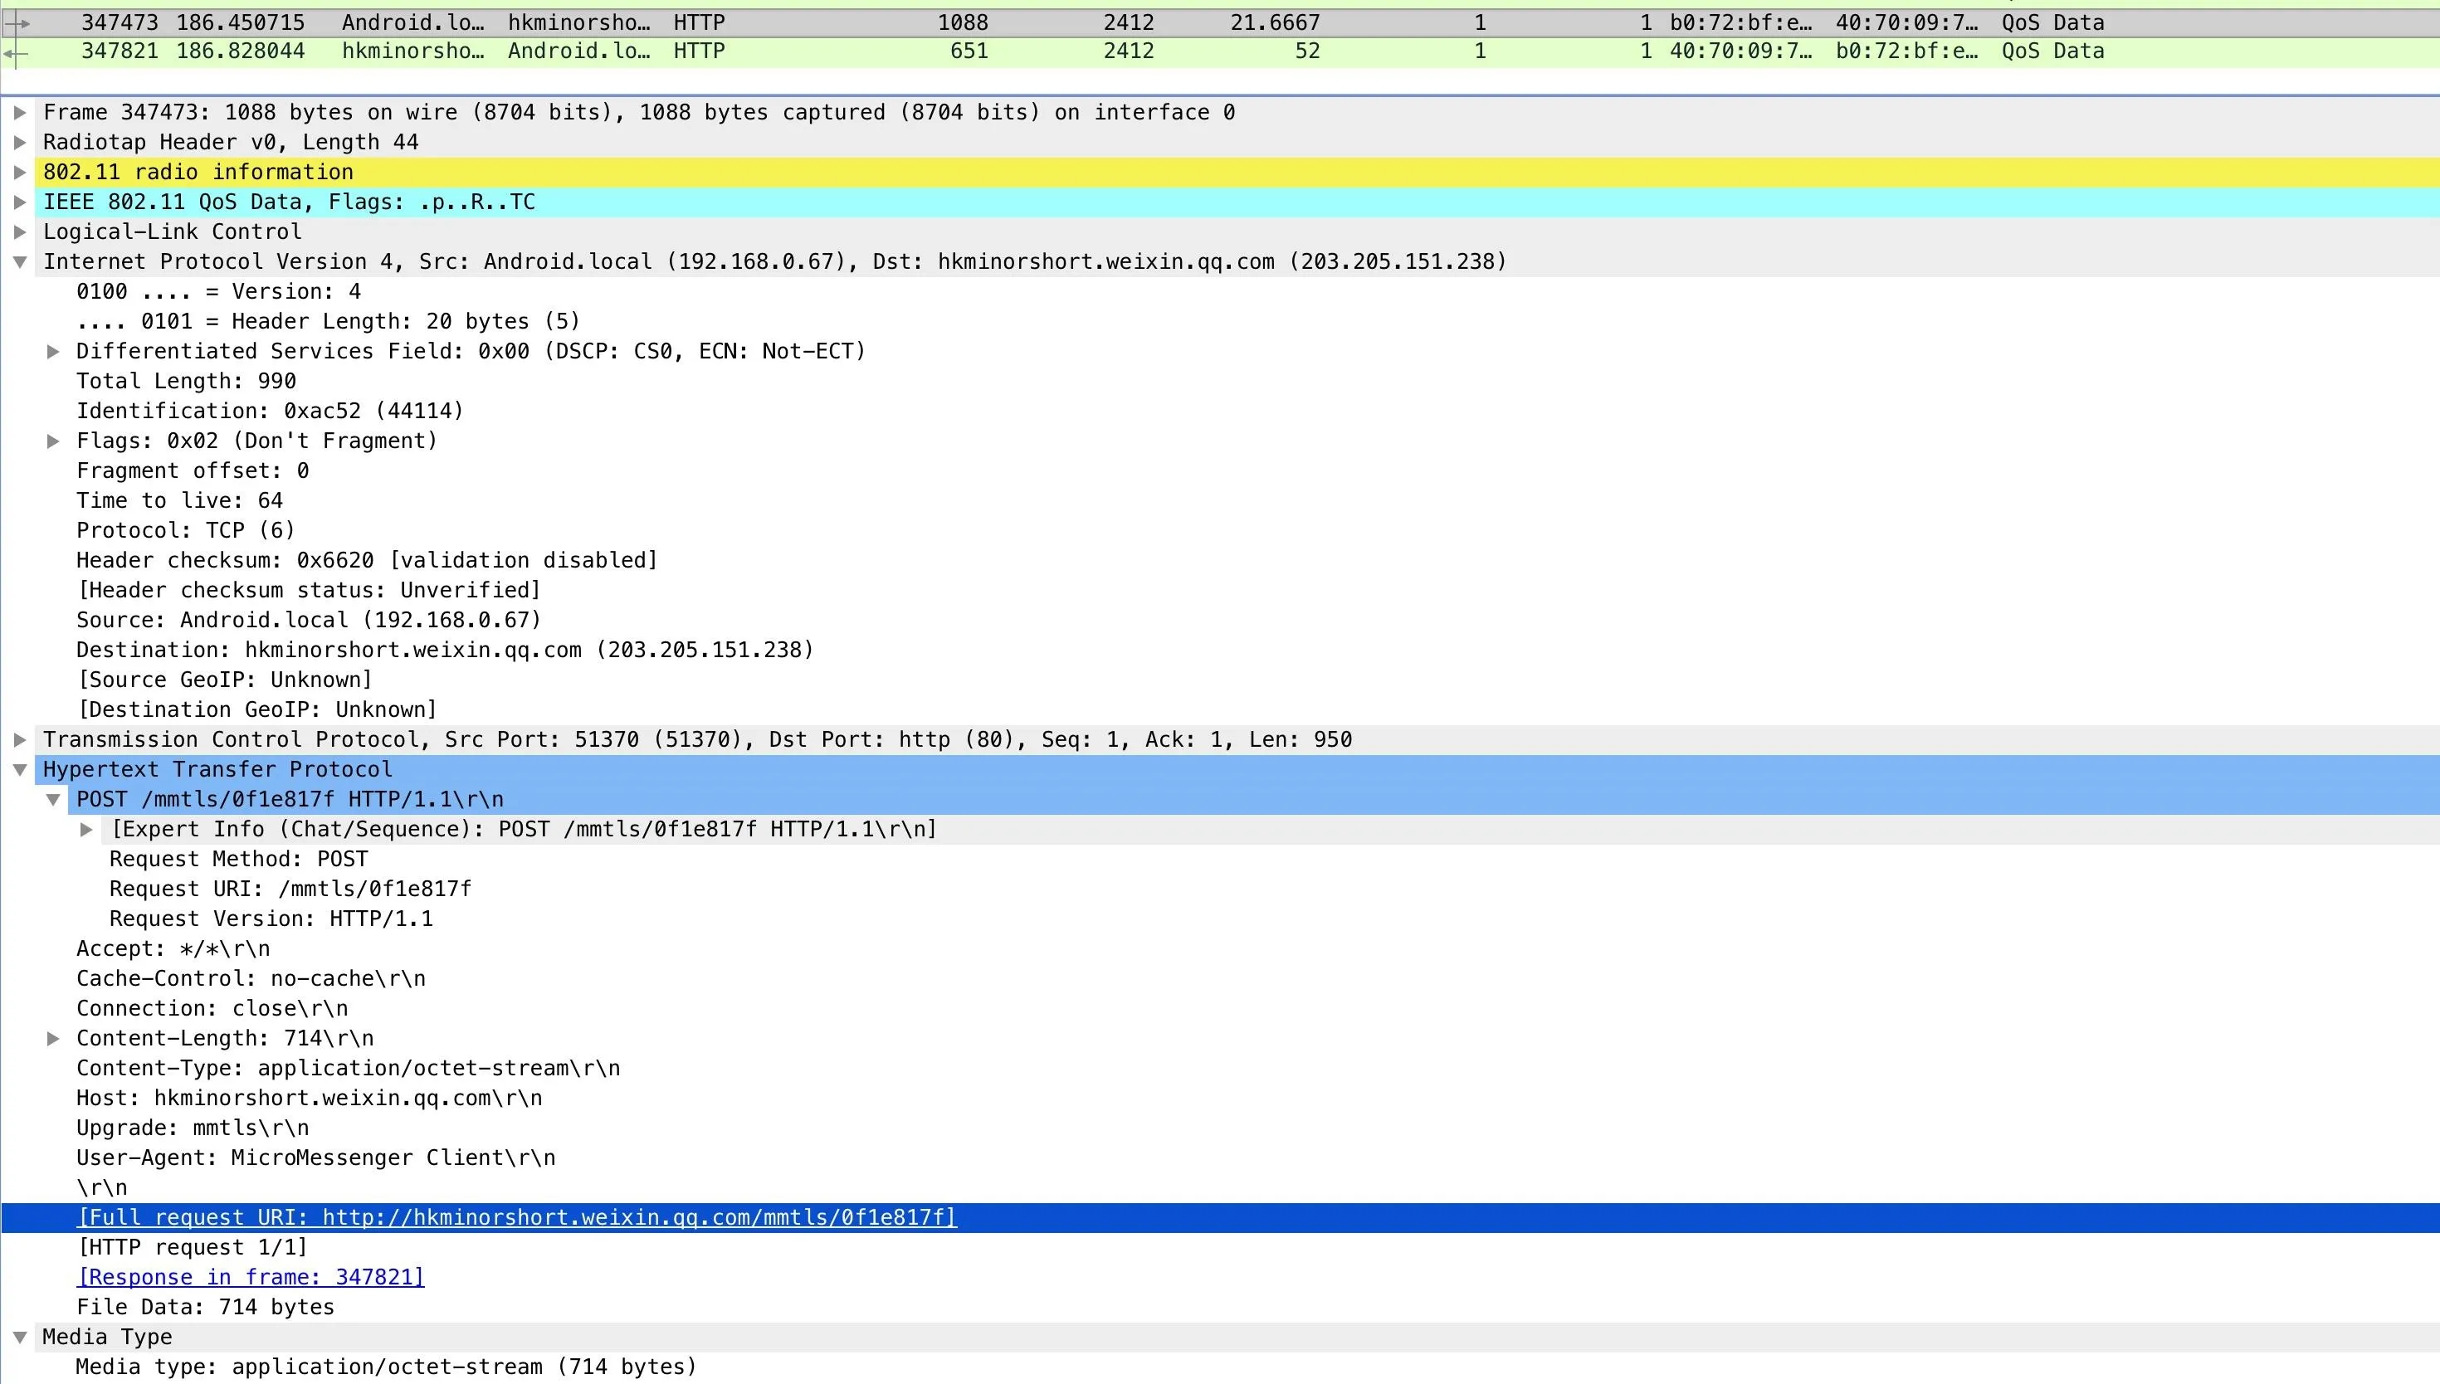Viewport: 2440px width, 1384px height.
Task: Select the 'Request Method: POST' row
Action: click(x=238, y=860)
